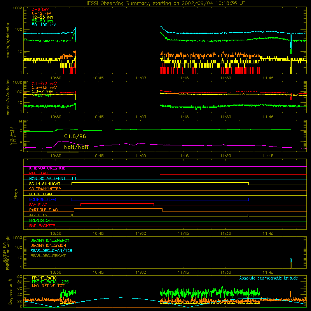Screen dimensions: 311x311
Task: Click the 11:15 time label under decimation plot
Action: [183, 273]
